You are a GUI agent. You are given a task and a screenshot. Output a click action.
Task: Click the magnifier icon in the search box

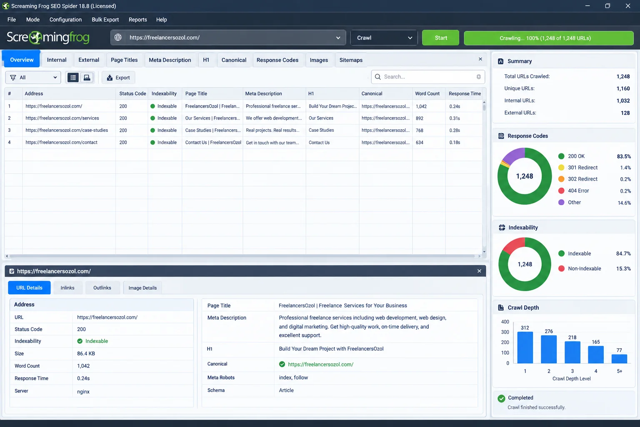[x=378, y=77]
